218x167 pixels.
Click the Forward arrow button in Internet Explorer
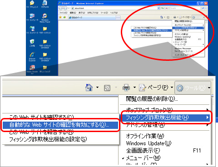pos(65,8)
